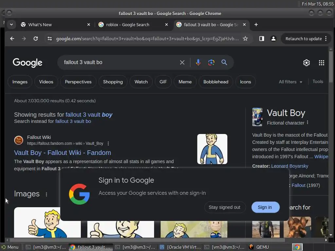This screenshot has height=251, width=335.
Task: Go forward one page in Chrome
Action: point(24,39)
